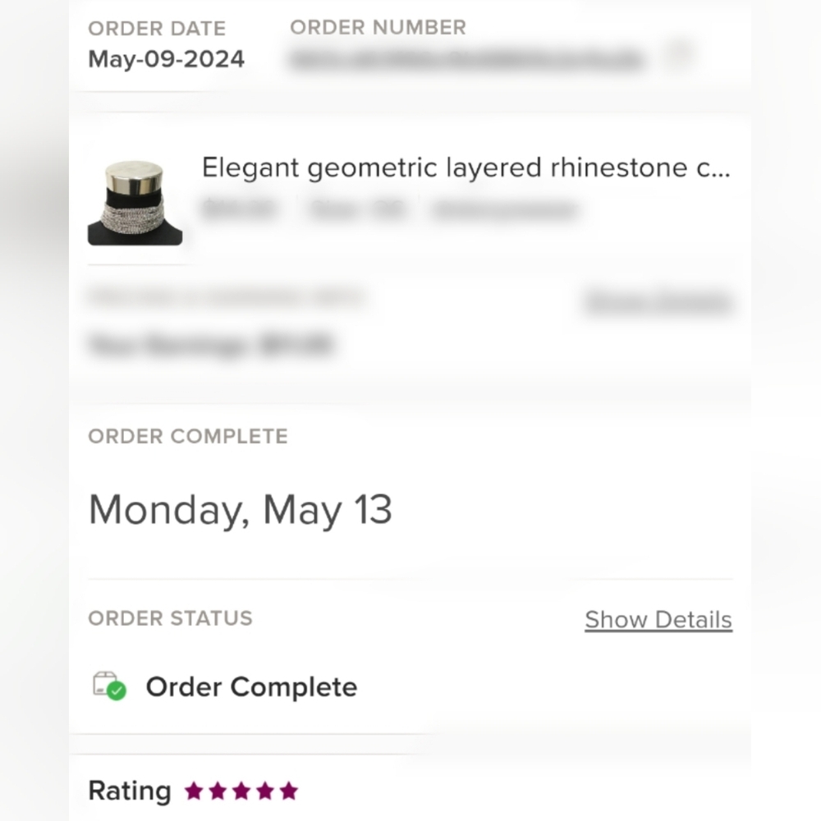Select the third rating star
Viewport: 821px width, 821px height.
point(241,791)
